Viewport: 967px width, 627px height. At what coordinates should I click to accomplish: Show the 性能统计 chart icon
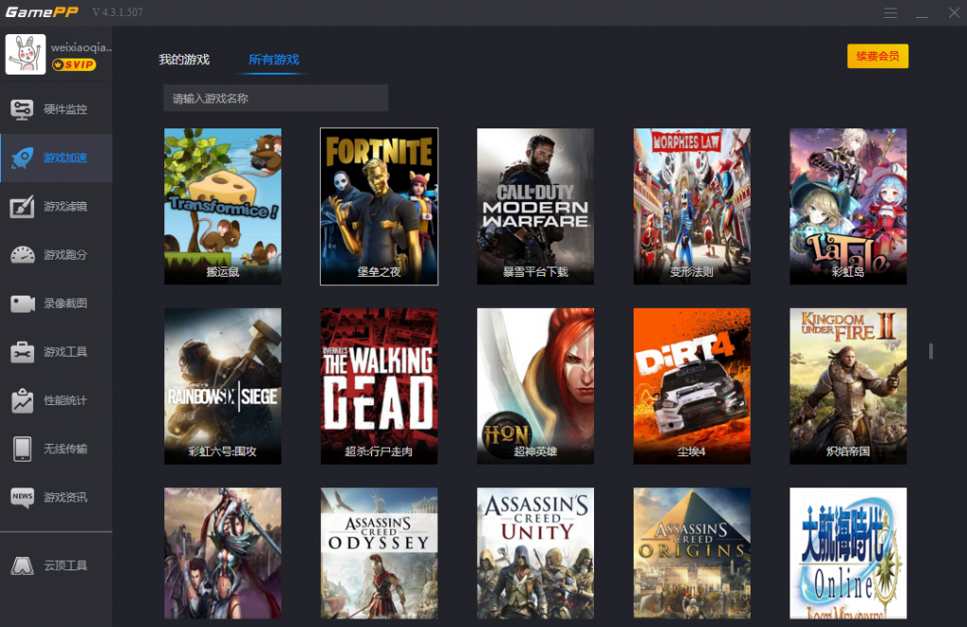click(23, 400)
